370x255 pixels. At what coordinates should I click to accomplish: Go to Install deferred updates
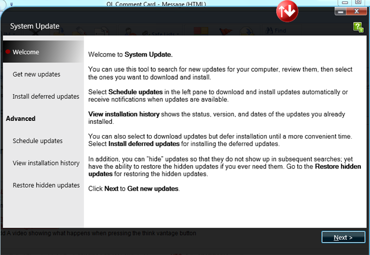pyautogui.click(x=46, y=96)
